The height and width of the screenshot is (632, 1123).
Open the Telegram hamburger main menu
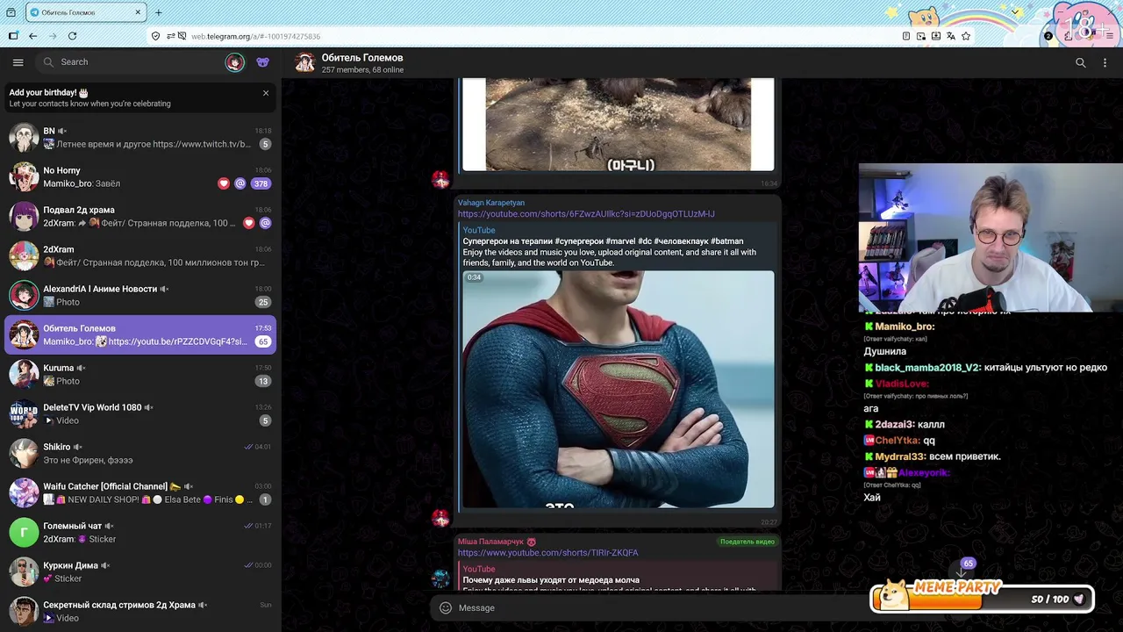[18, 62]
